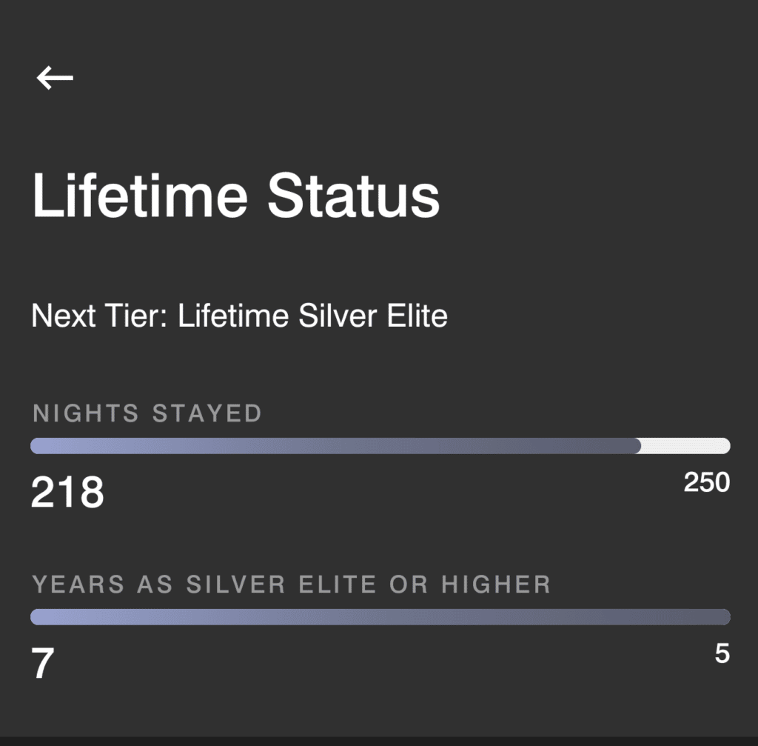Click the Next Tier: Lifetime Silver Elite text
The image size is (758, 746).
[238, 316]
